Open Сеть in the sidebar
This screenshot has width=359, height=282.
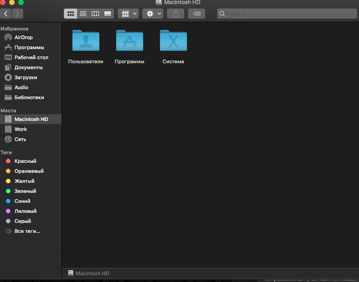(x=31, y=139)
